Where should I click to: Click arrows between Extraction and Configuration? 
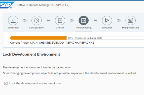click(x=25, y=20)
